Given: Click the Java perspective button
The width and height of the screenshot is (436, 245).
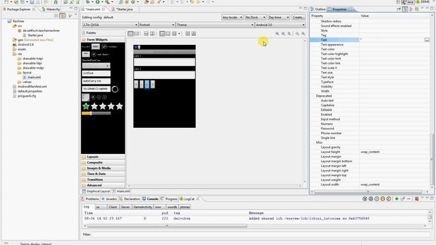Looking at the screenshot, I should pos(408,2).
